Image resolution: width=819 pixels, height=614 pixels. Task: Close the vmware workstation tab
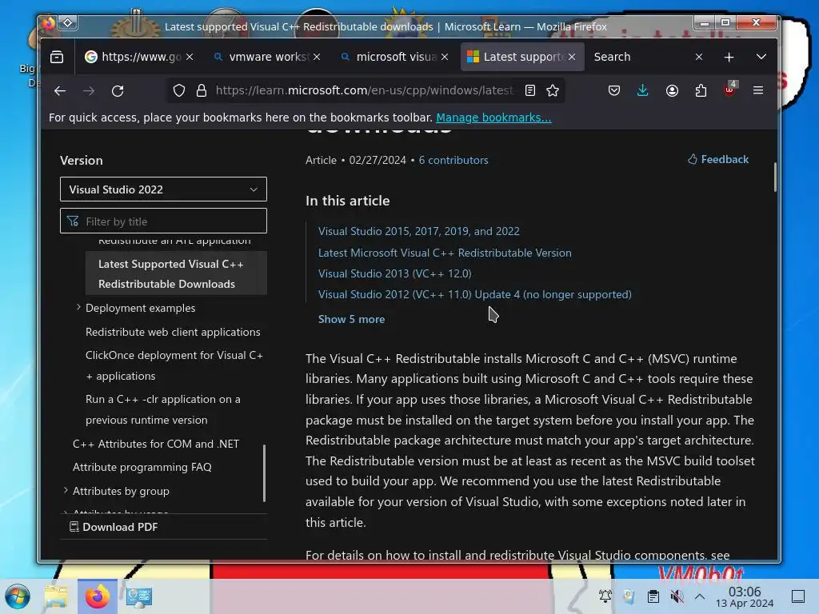pyautogui.click(x=317, y=57)
